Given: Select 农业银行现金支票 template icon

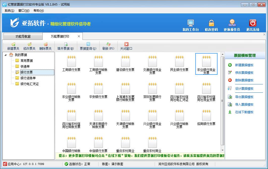Looking at the screenshot, I should [206, 64].
